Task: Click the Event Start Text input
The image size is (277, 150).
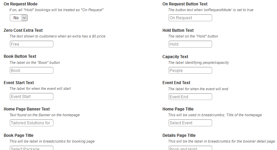Action: 31,97
